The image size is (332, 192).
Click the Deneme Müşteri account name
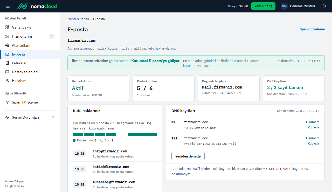coord(302,6)
